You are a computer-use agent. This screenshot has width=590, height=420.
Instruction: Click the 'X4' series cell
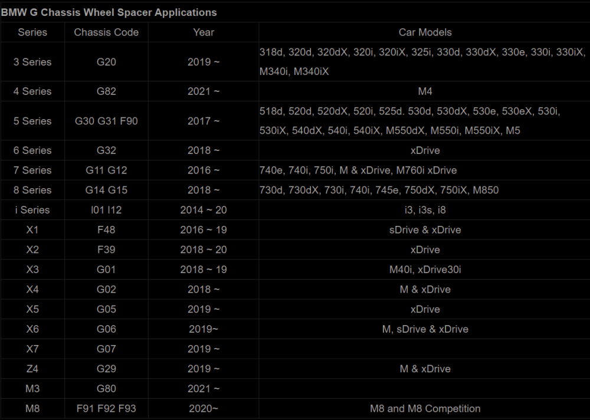32,289
